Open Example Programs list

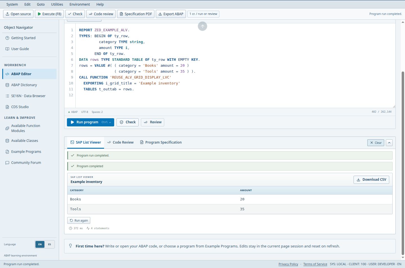click(x=29, y=152)
